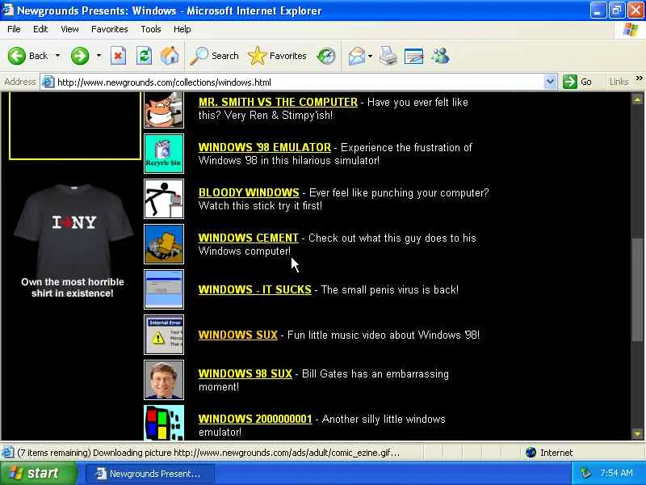Click the Windows logo thumbnail

(164, 423)
